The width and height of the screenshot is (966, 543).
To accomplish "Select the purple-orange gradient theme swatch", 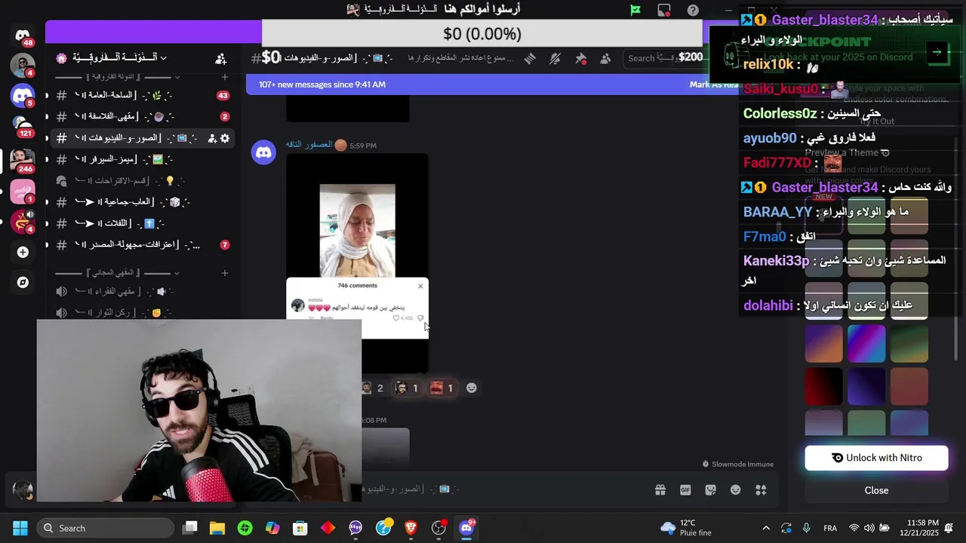I will pyautogui.click(x=823, y=343).
